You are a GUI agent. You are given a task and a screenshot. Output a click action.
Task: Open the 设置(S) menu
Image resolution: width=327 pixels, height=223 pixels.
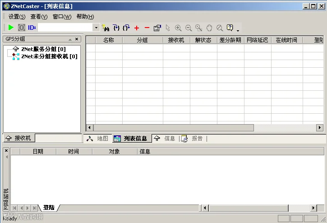point(17,17)
